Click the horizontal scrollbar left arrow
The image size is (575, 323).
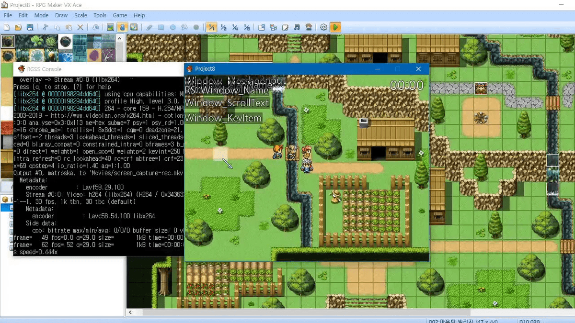(130, 312)
